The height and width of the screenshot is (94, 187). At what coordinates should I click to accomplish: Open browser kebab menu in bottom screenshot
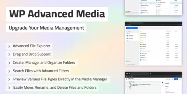click(180, 76)
